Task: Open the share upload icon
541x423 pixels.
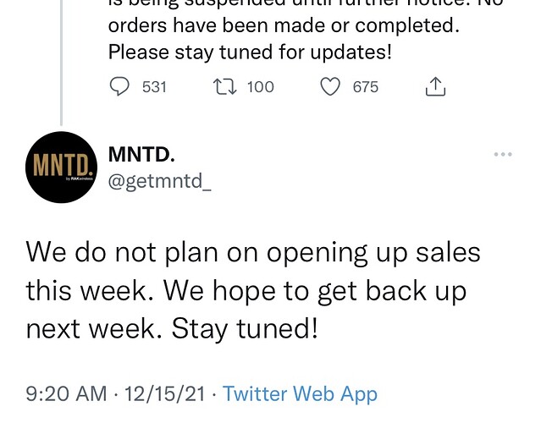Action: click(435, 86)
